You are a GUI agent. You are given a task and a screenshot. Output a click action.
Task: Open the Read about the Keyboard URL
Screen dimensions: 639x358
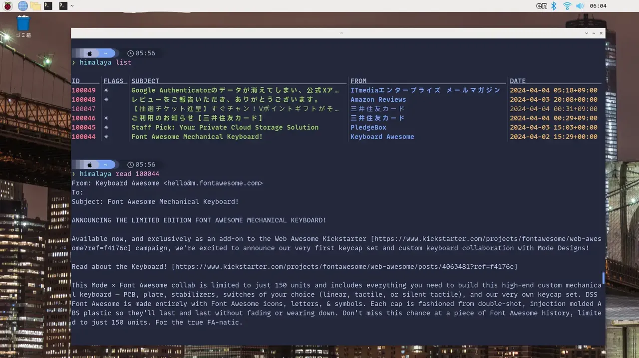click(x=344, y=267)
